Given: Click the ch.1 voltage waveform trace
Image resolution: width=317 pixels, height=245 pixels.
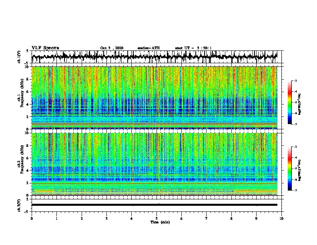Looking at the screenshot, I should pyautogui.click(x=154, y=57).
